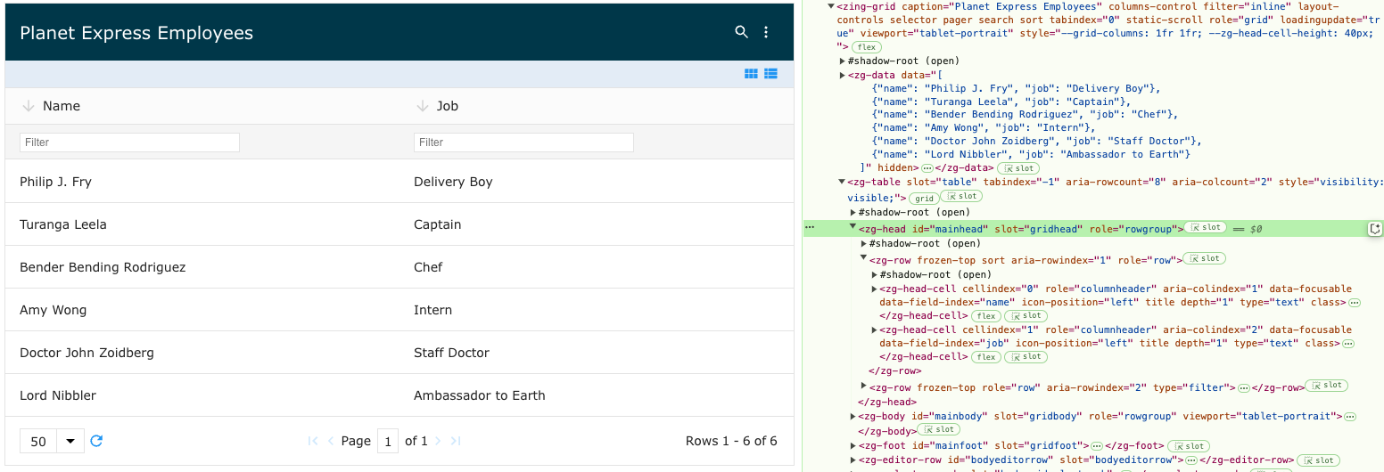The width and height of the screenshot is (1384, 472).
Task: Select the Chef job cell
Action: (x=596, y=267)
